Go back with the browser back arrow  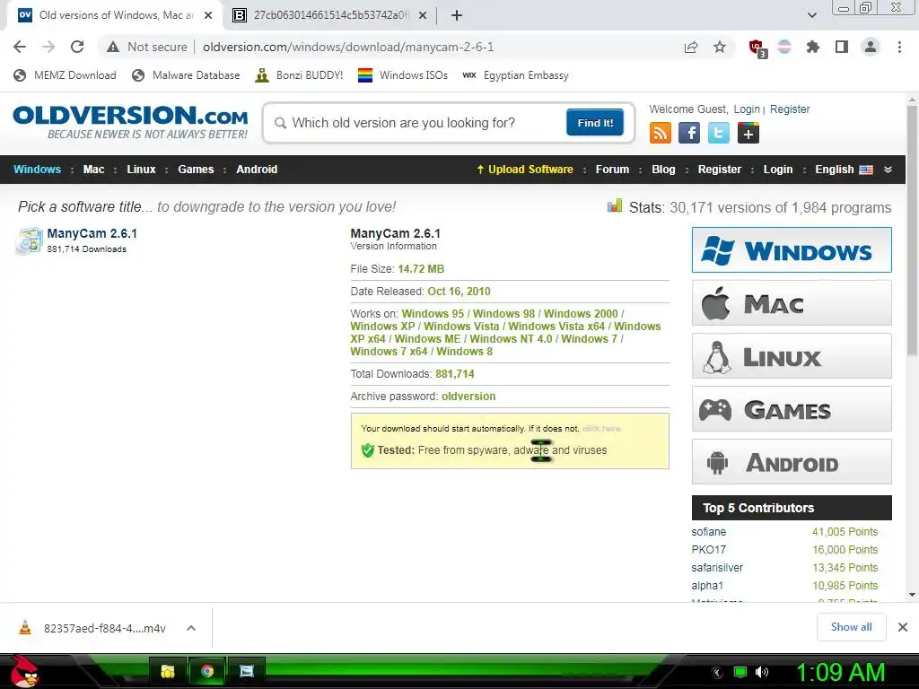tap(20, 47)
